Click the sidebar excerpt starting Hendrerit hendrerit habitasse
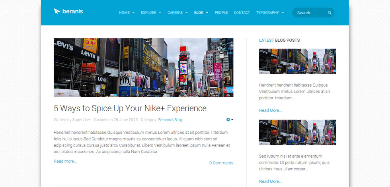This screenshot has width=390, height=187. click(x=294, y=92)
